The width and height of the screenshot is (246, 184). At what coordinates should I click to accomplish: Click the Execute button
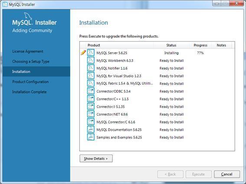tap(199, 174)
